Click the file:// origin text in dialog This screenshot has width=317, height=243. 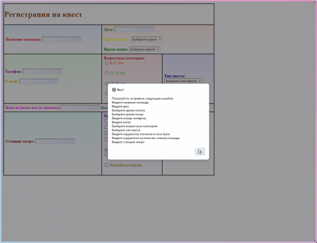click(x=120, y=90)
